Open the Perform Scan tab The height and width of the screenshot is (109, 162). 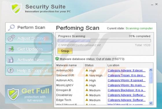click(x=30, y=28)
